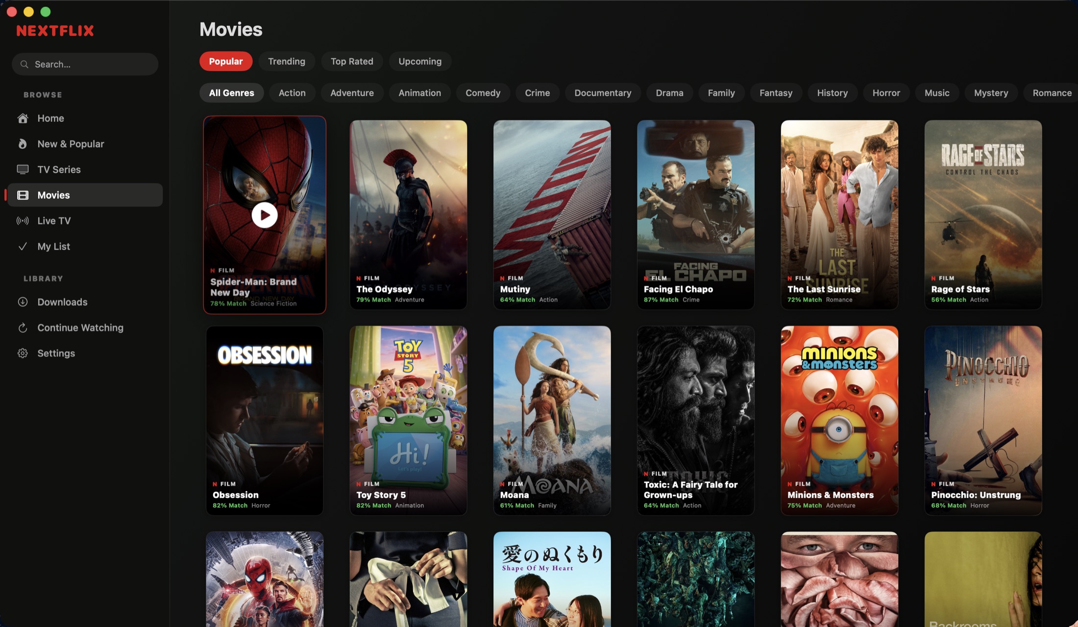Open the Obsession movie poster
Screen dimensions: 1078x627
(x=265, y=420)
